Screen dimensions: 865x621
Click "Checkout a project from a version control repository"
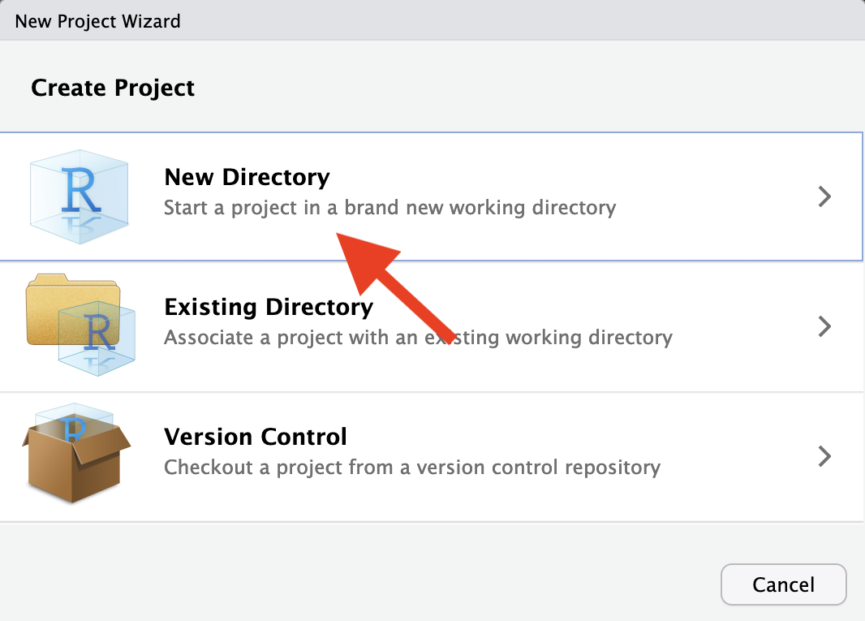click(412, 468)
